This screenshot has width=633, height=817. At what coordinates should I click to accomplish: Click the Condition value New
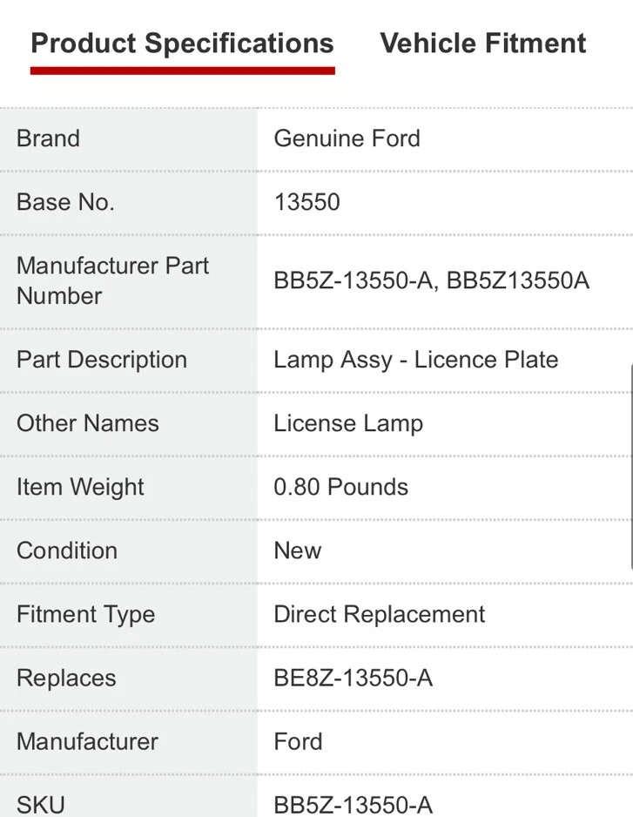(298, 550)
